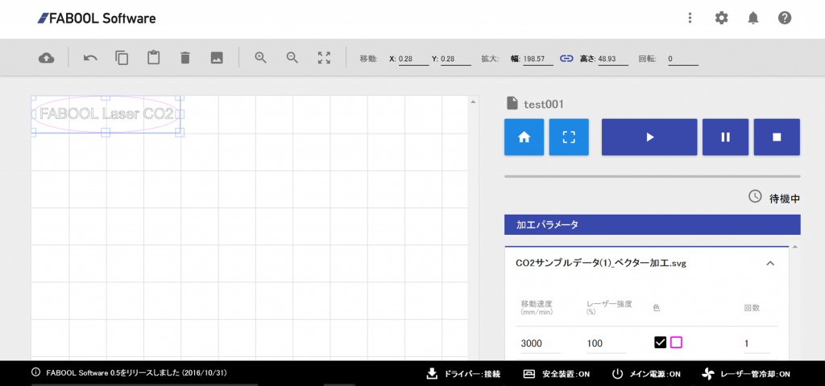Click the 加工パラメータ header
This screenshot has width=825, height=386.
[653, 225]
